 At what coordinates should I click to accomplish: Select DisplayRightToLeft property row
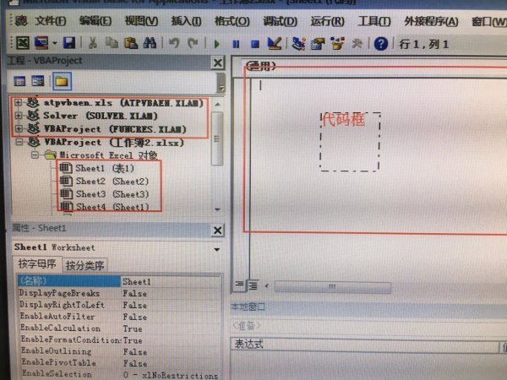(120, 305)
